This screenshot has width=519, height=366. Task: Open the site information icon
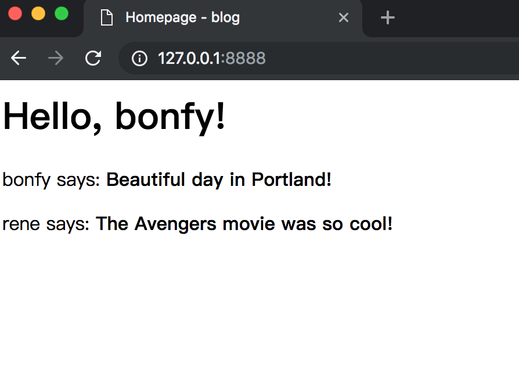pyautogui.click(x=139, y=58)
